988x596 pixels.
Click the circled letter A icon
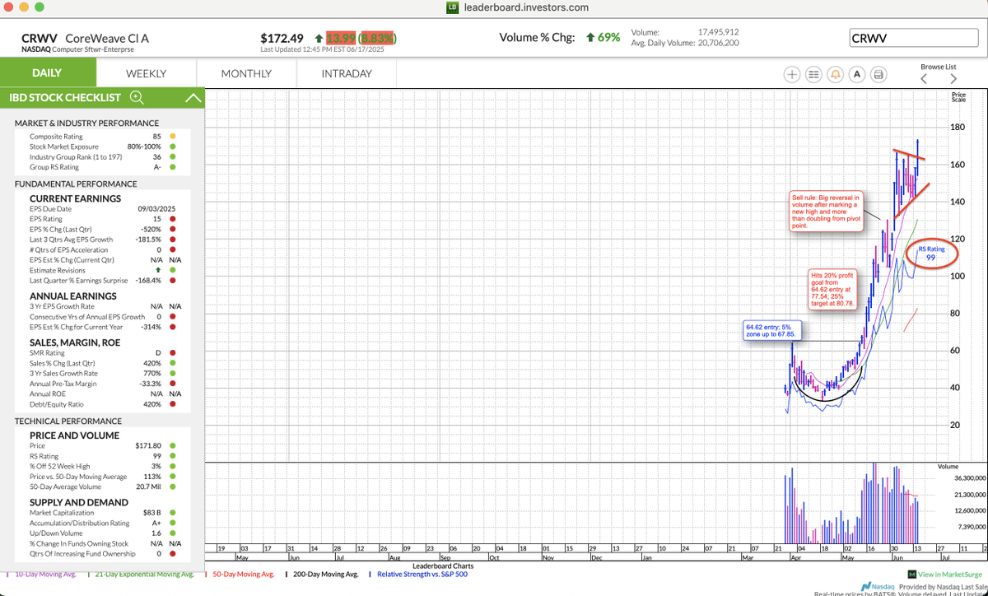(857, 74)
